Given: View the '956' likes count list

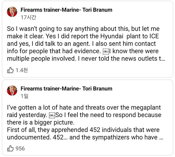Looking at the screenshot, I should [x=20, y=148].
